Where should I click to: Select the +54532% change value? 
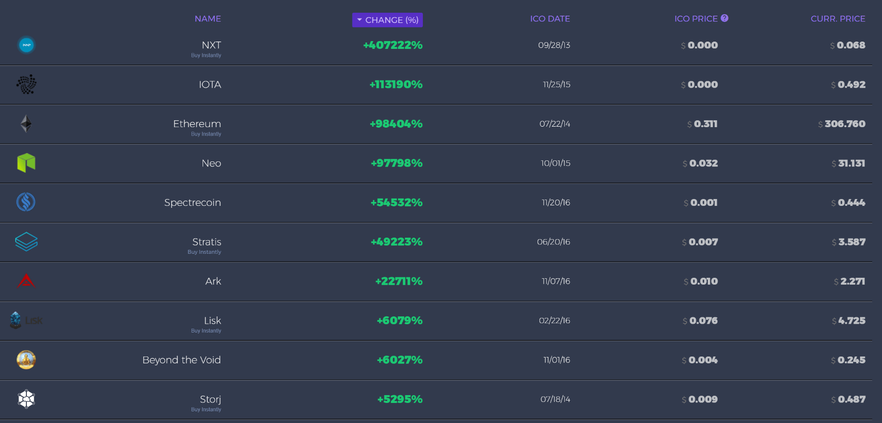397,202
